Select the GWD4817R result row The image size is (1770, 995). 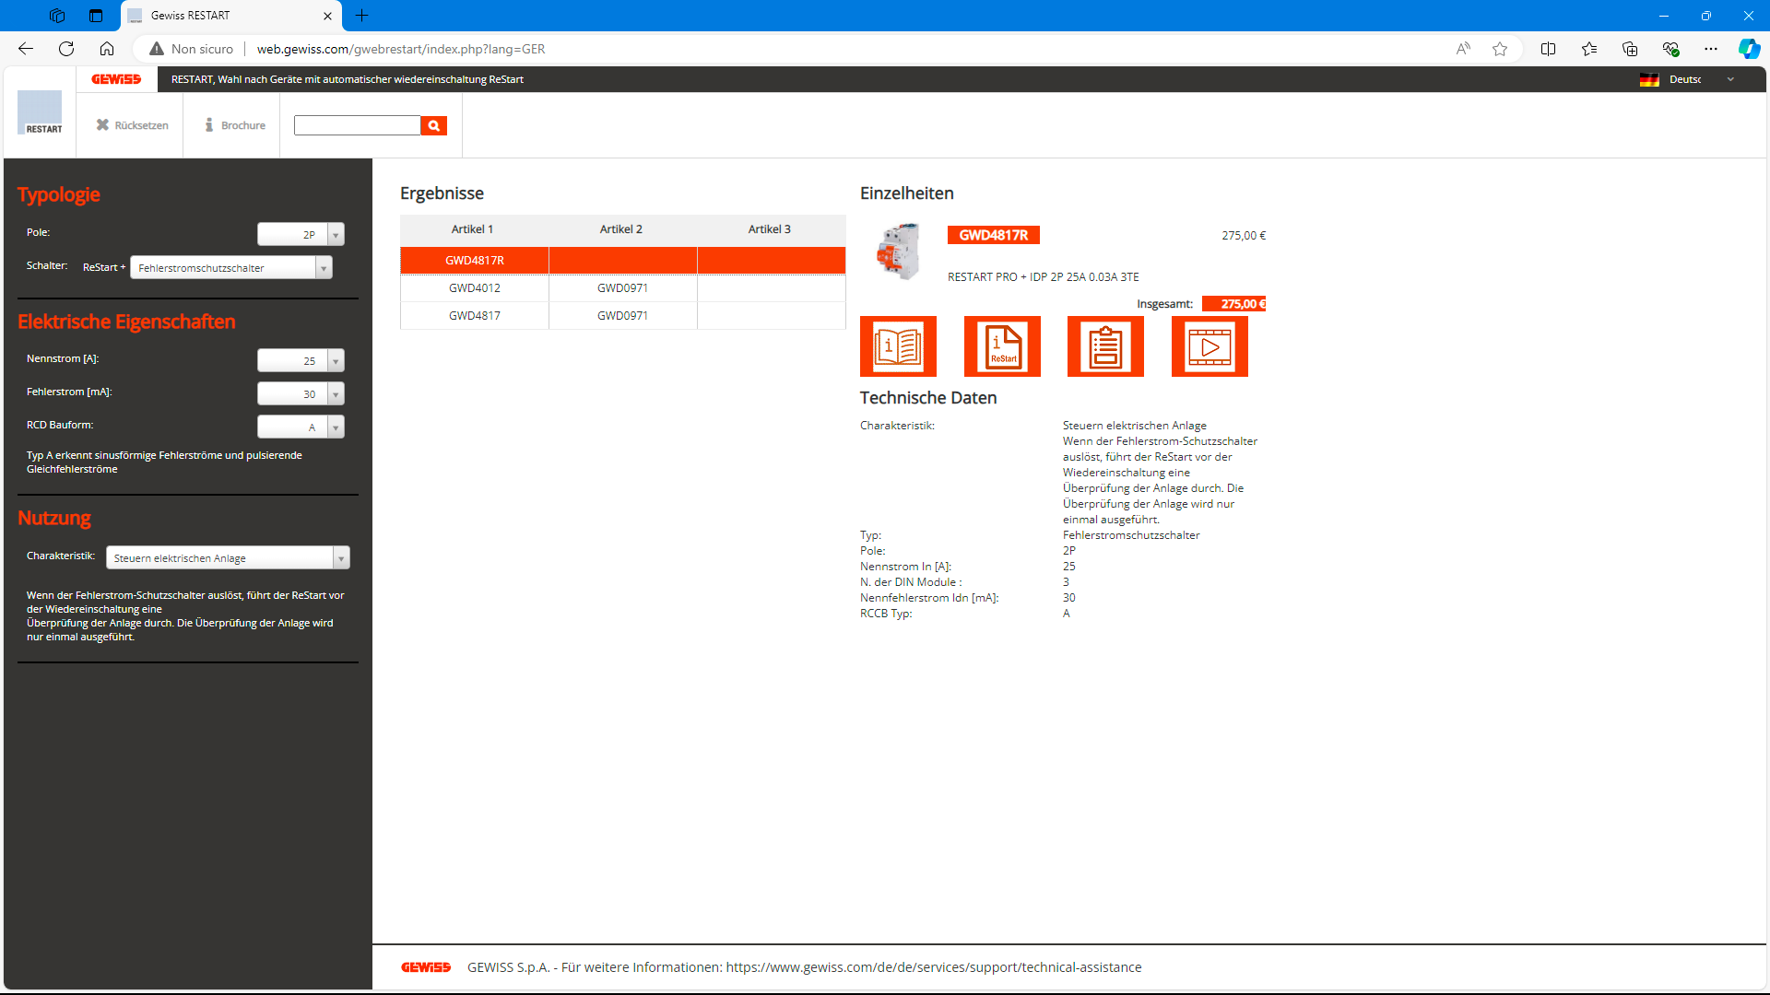(623, 261)
